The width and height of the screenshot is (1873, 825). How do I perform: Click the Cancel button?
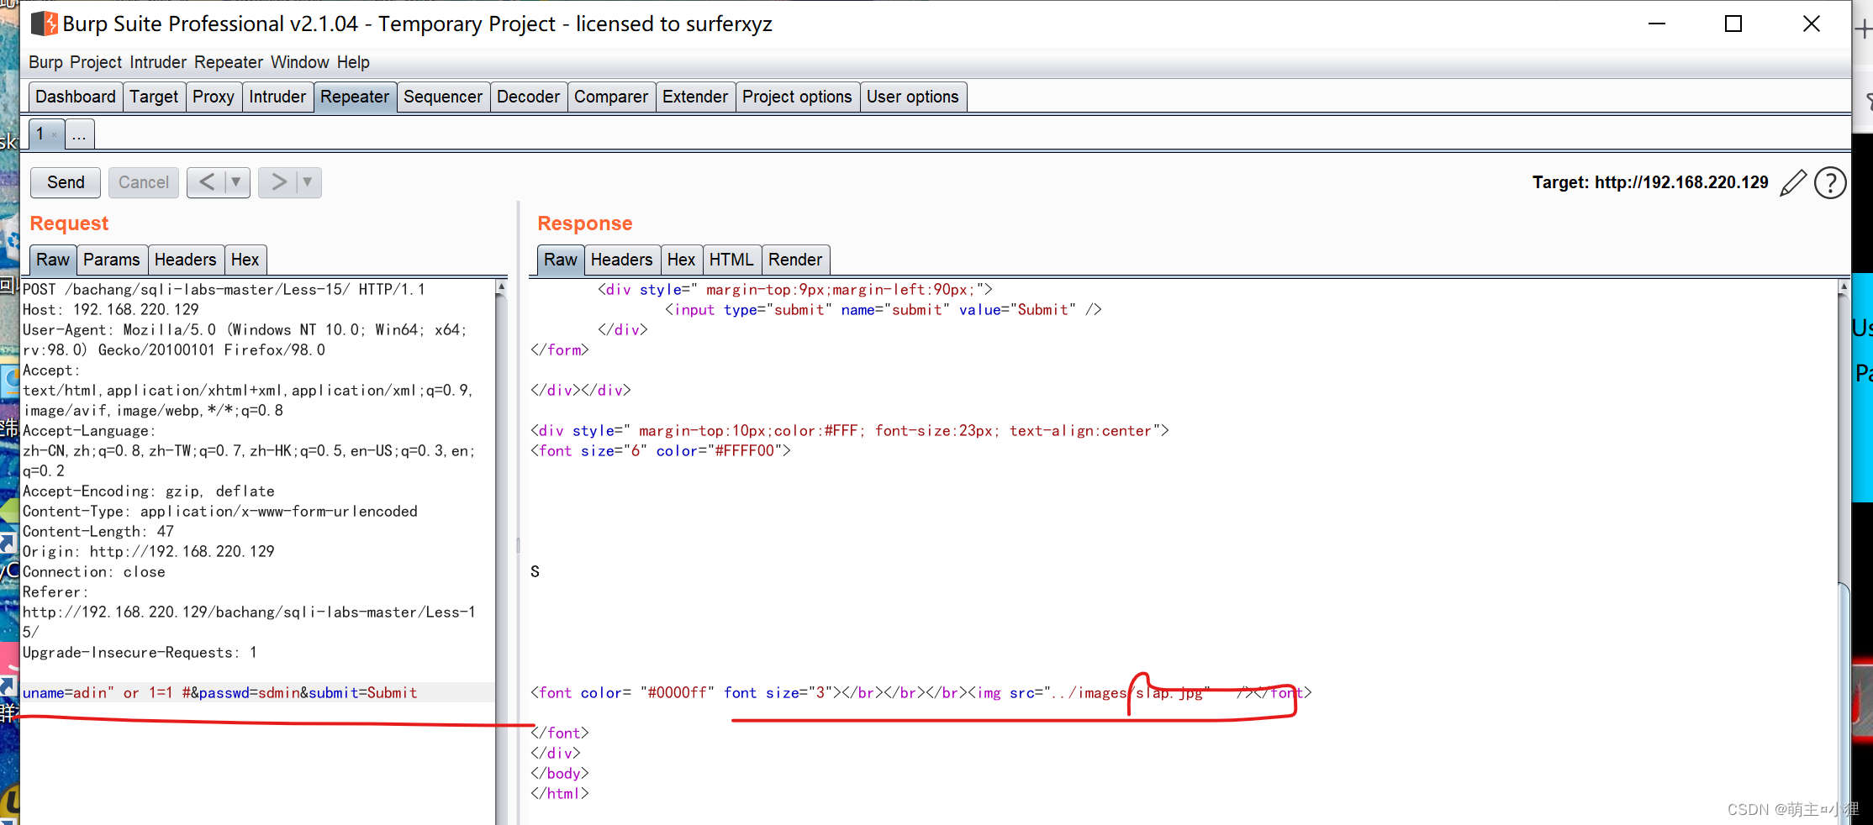144,182
